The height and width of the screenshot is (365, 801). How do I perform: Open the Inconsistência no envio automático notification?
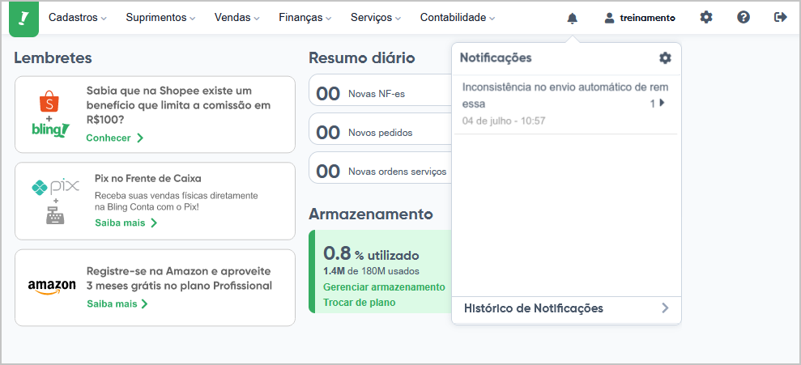565,104
